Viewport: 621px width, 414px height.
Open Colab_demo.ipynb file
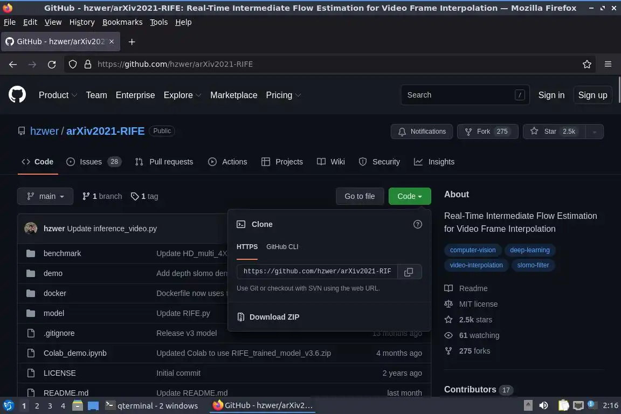75,353
